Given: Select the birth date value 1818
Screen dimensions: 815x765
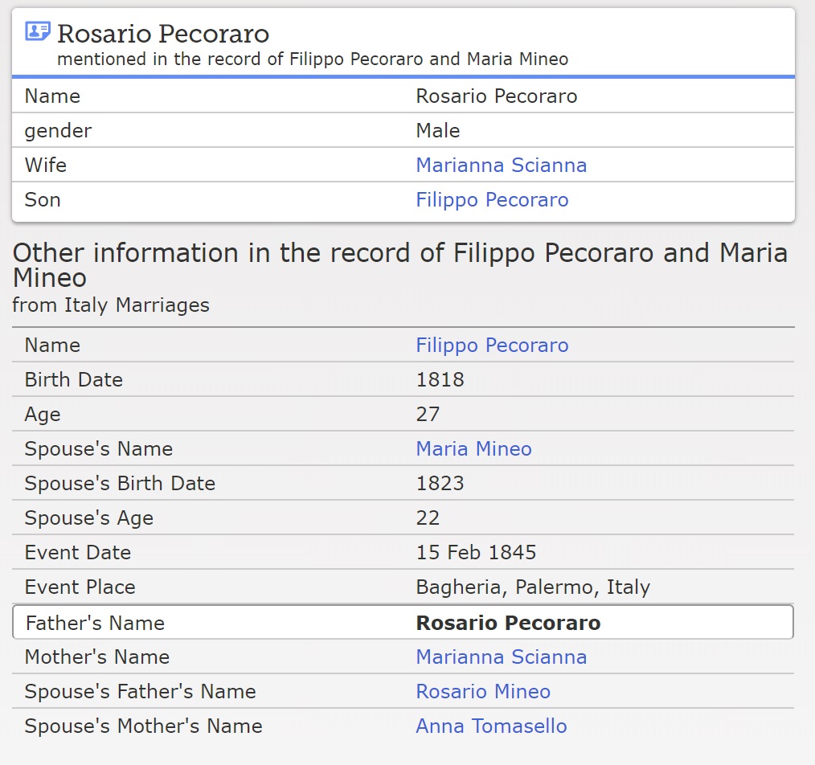Looking at the screenshot, I should [x=440, y=380].
